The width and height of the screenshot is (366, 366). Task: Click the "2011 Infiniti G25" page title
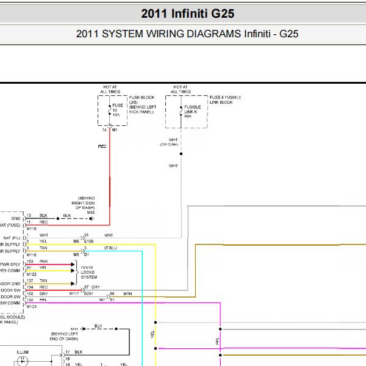pyautogui.click(x=187, y=13)
